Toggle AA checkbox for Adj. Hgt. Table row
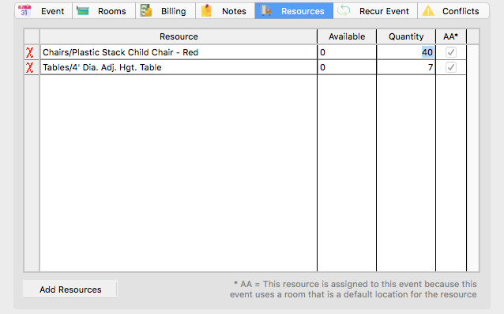This screenshot has width=504, height=314. click(451, 67)
